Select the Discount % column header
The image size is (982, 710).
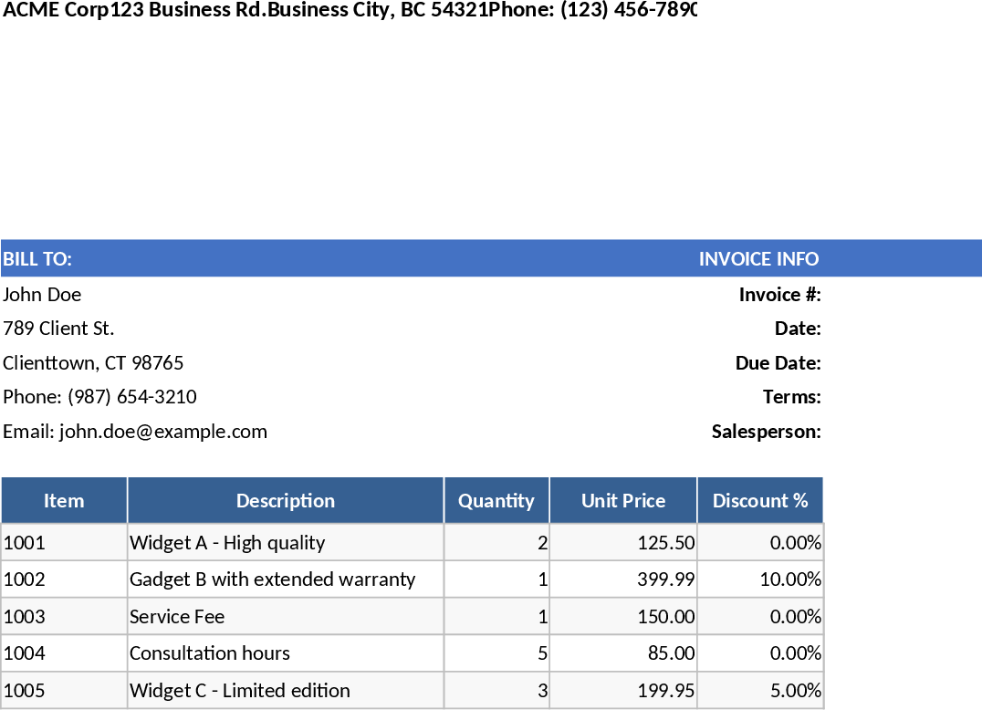(x=760, y=500)
